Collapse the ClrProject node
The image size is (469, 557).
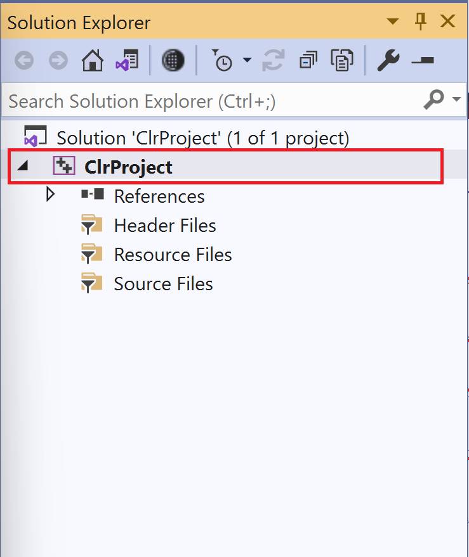pos(23,167)
